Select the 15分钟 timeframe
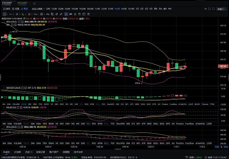Image resolution: width=229 pixels, height=159 pixels. [82, 9]
